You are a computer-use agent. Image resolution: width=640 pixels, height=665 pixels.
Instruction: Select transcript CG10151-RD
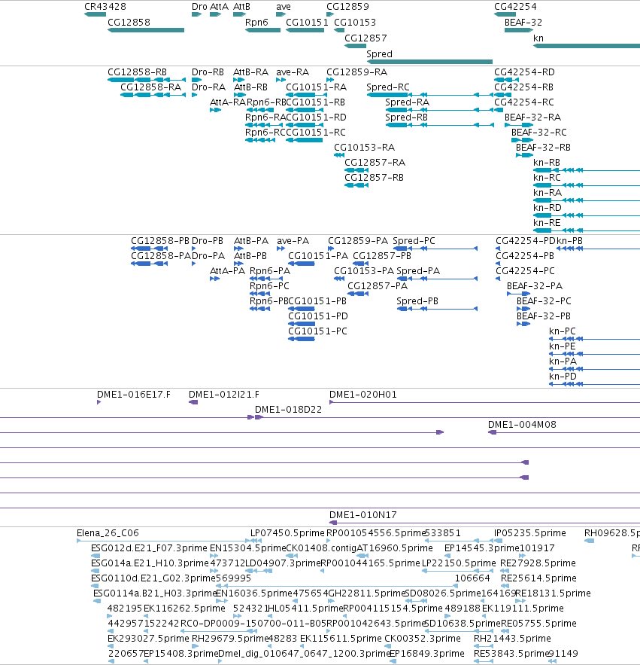click(317, 117)
